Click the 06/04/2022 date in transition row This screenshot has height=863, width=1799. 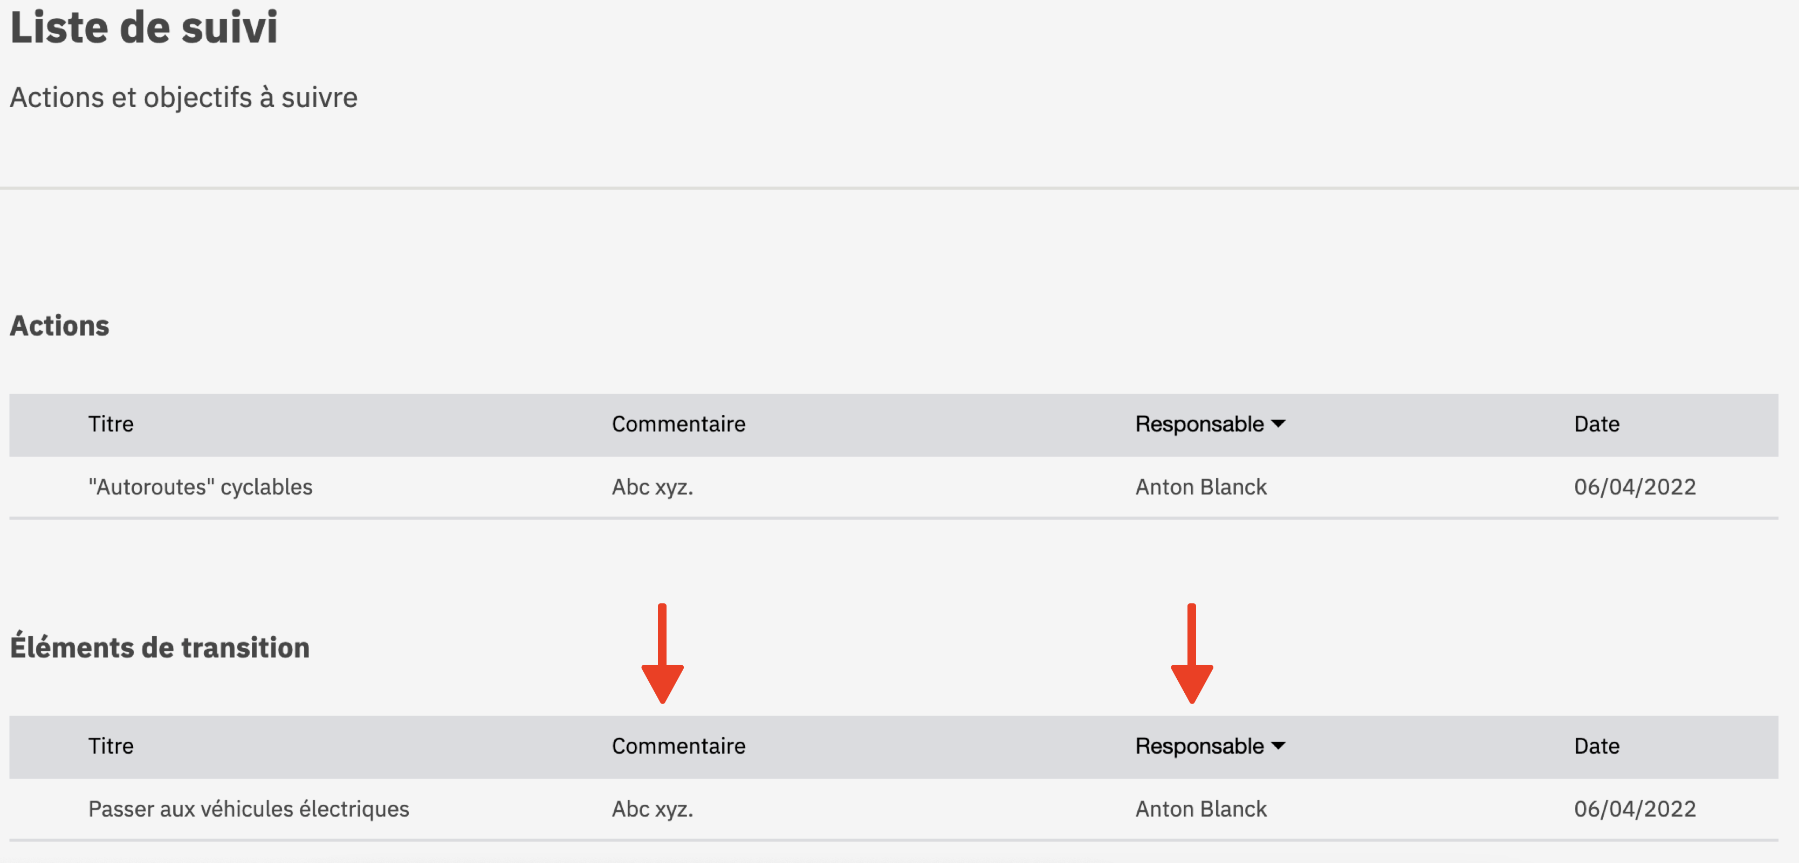[1635, 809]
